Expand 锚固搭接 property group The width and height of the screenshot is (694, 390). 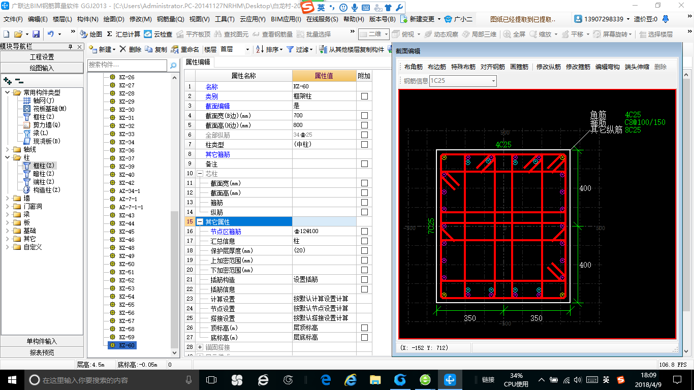(200, 347)
